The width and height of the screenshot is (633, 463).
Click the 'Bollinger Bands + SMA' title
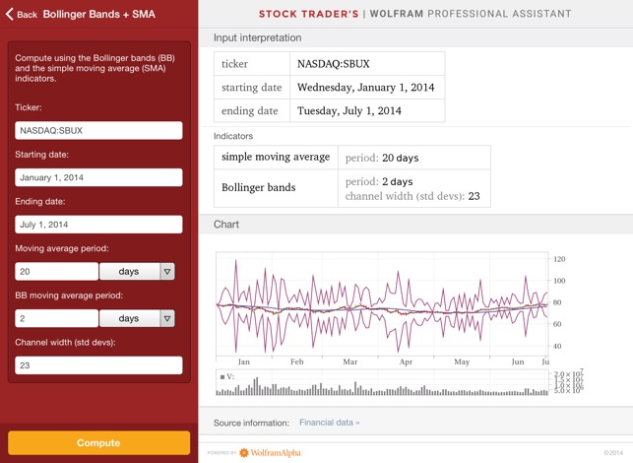pos(98,14)
